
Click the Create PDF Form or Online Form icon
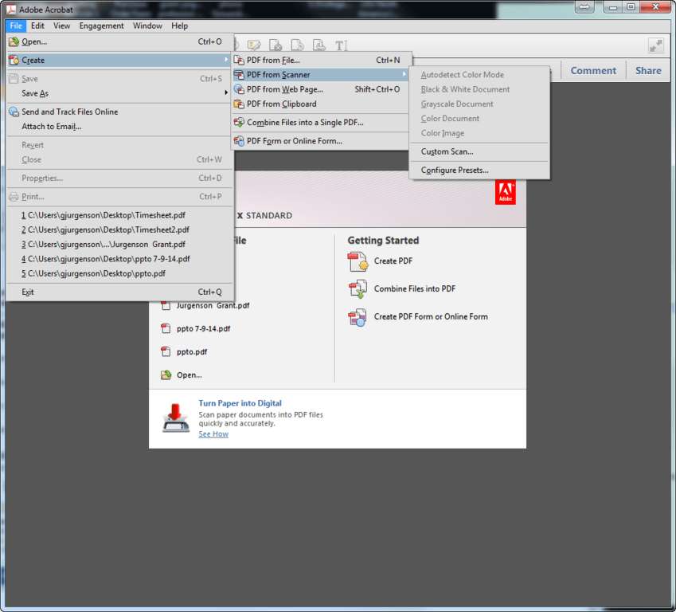pyautogui.click(x=358, y=317)
